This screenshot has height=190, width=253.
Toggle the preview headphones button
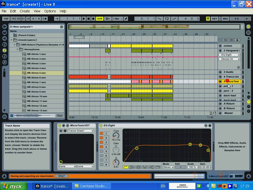tap(12, 116)
